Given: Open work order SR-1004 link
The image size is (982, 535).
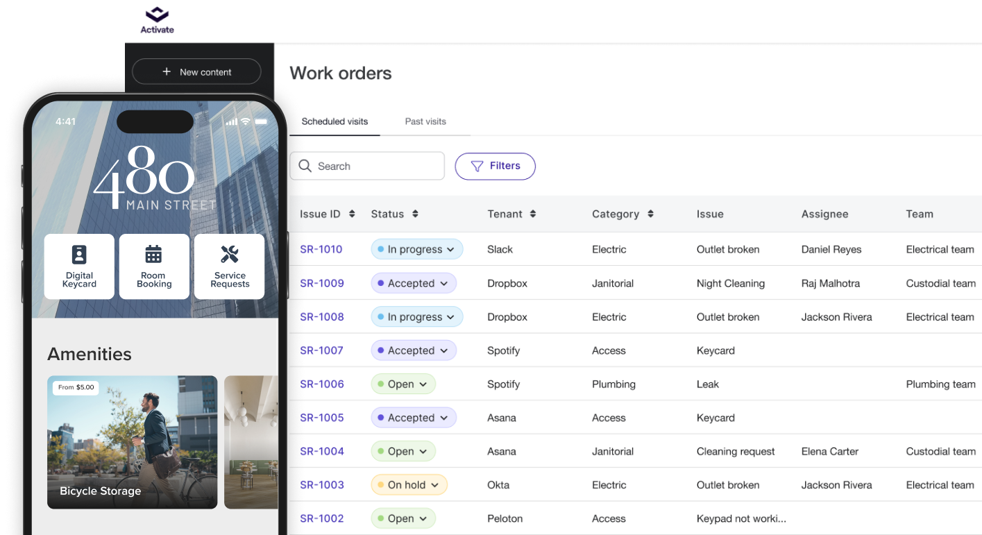Looking at the screenshot, I should click(x=322, y=451).
